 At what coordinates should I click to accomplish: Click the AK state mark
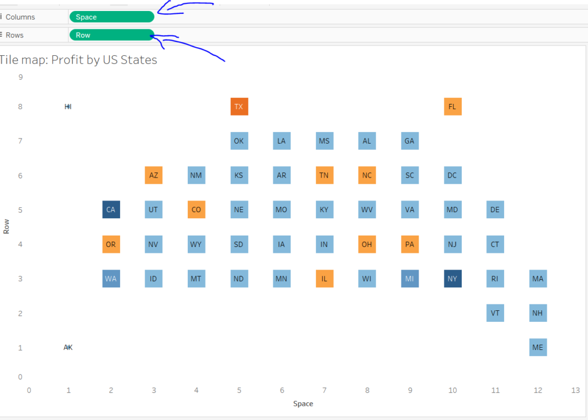(x=68, y=347)
